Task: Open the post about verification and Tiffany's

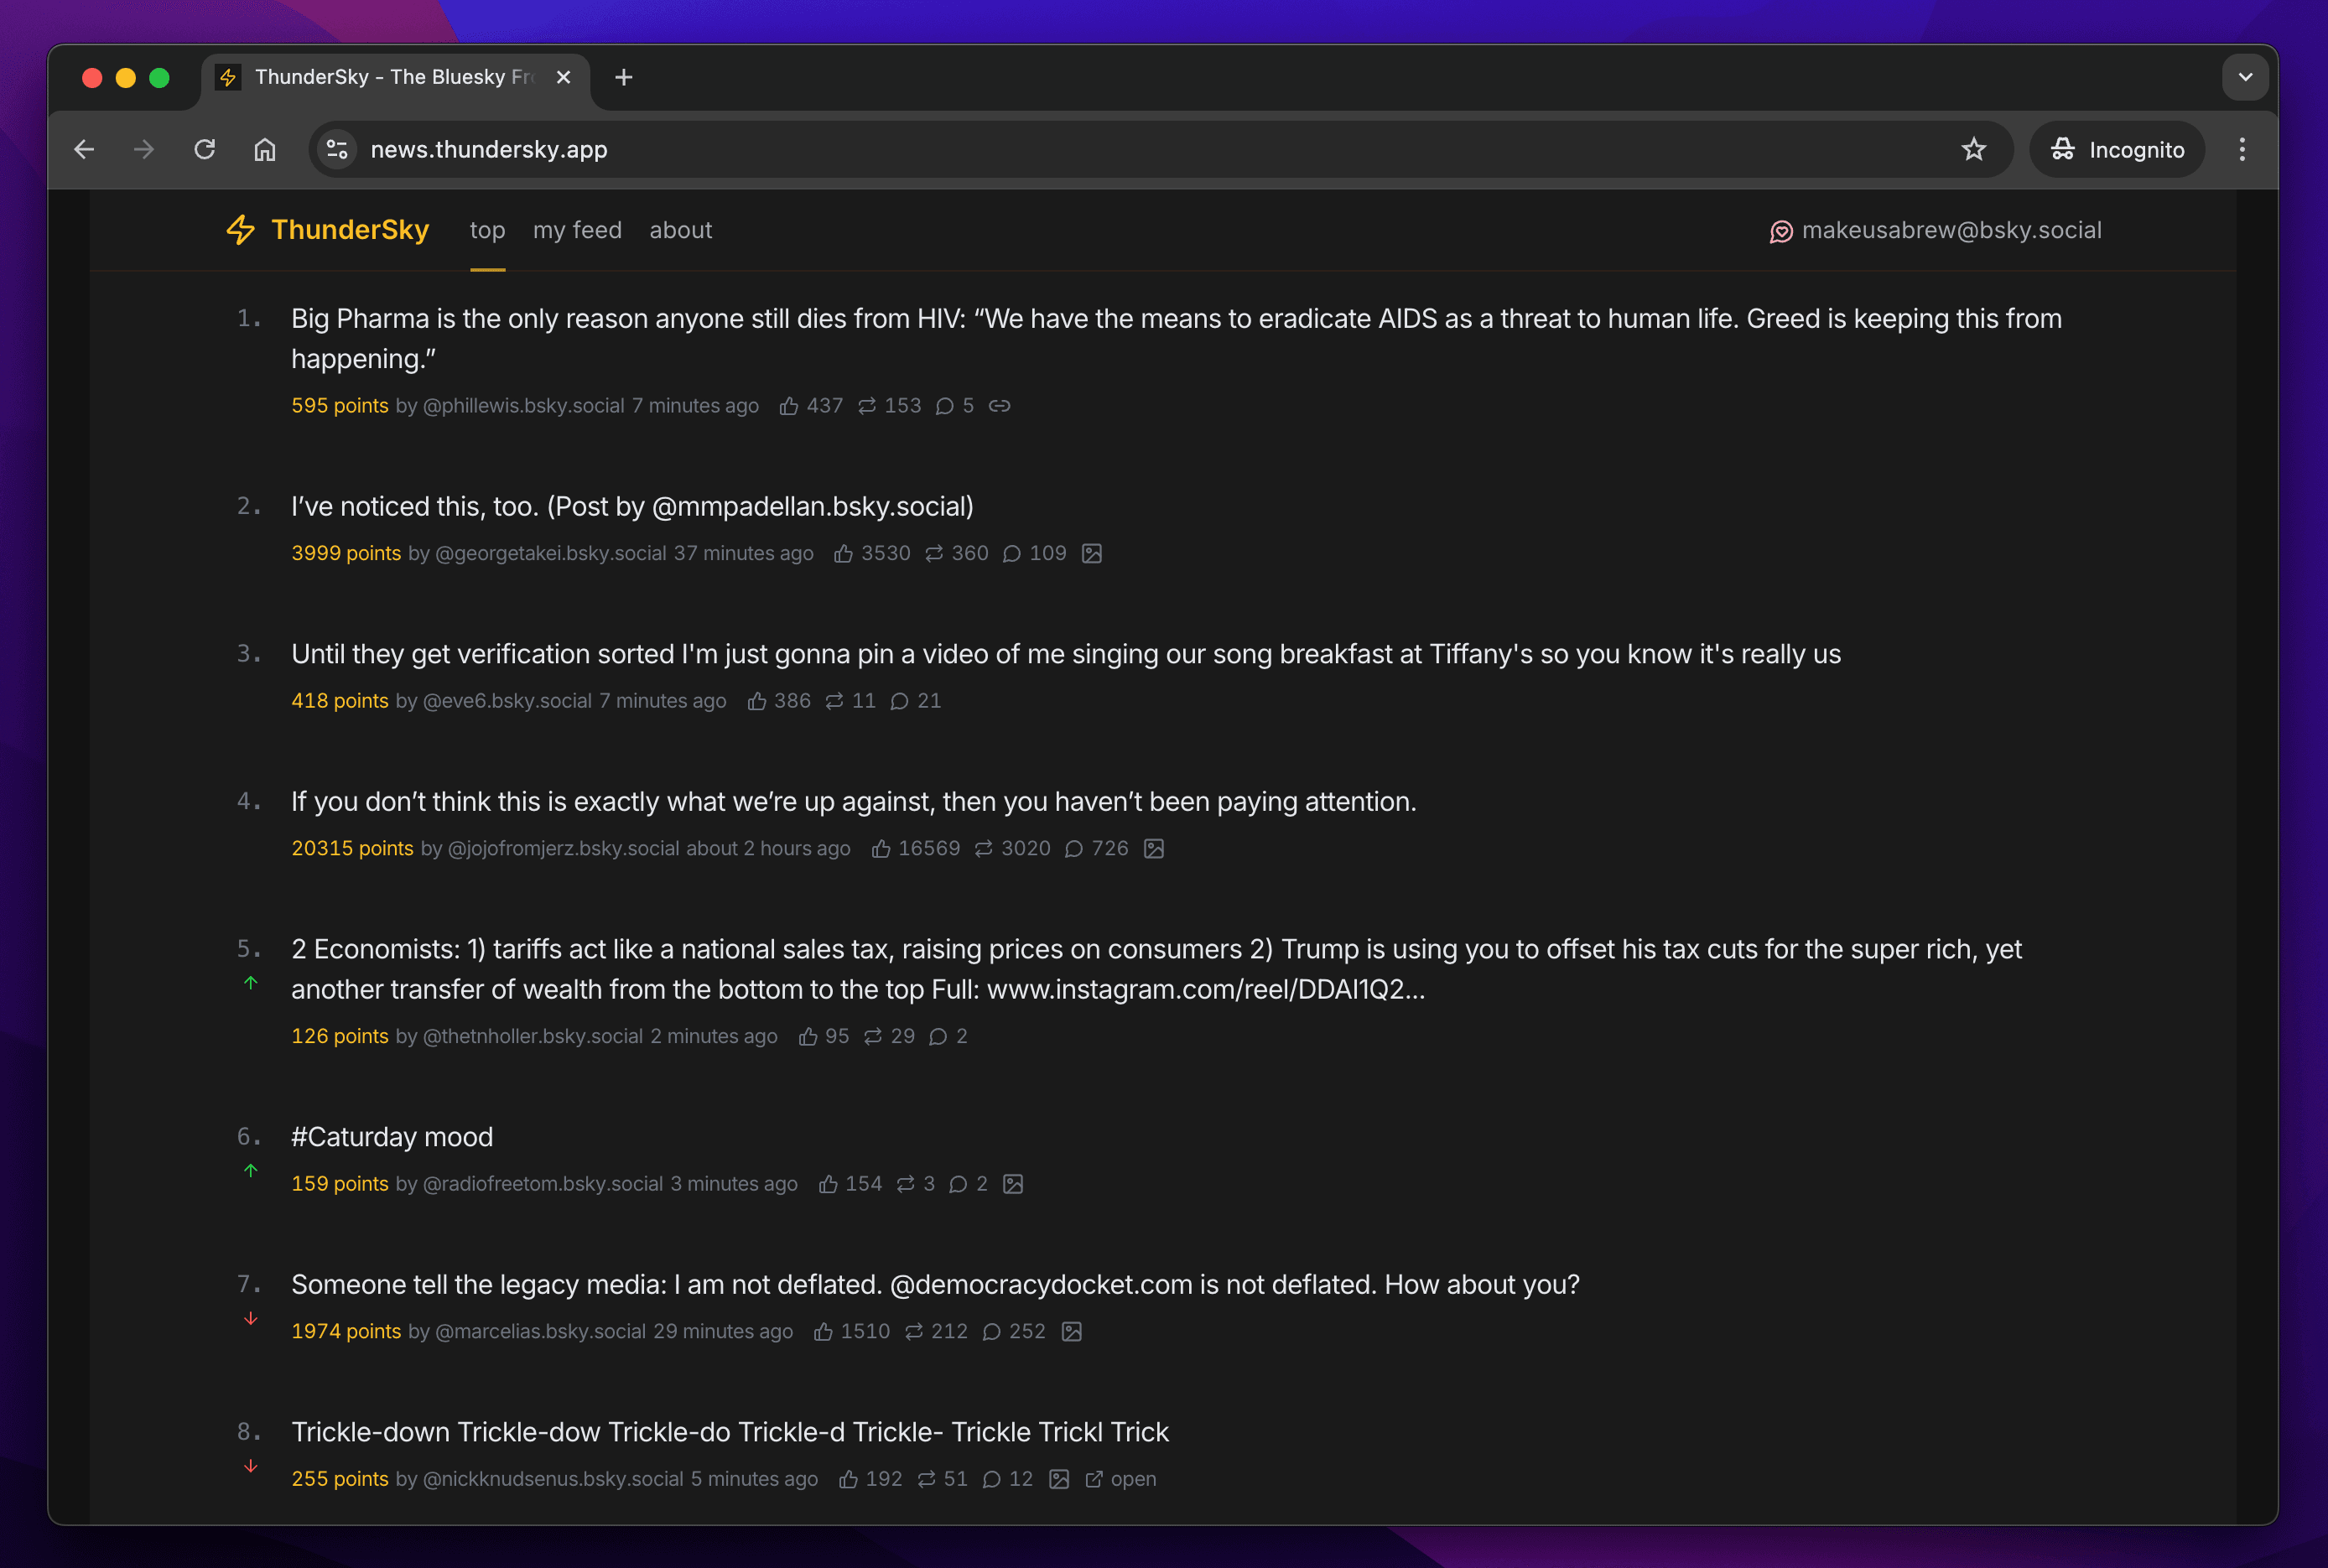Action: pyautogui.click(x=1066, y=654)
